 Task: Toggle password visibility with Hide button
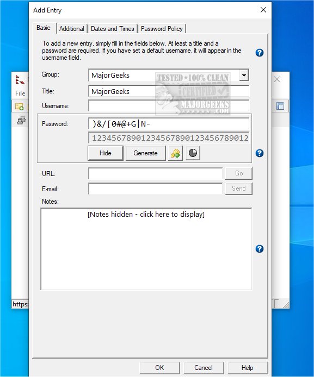106,153
